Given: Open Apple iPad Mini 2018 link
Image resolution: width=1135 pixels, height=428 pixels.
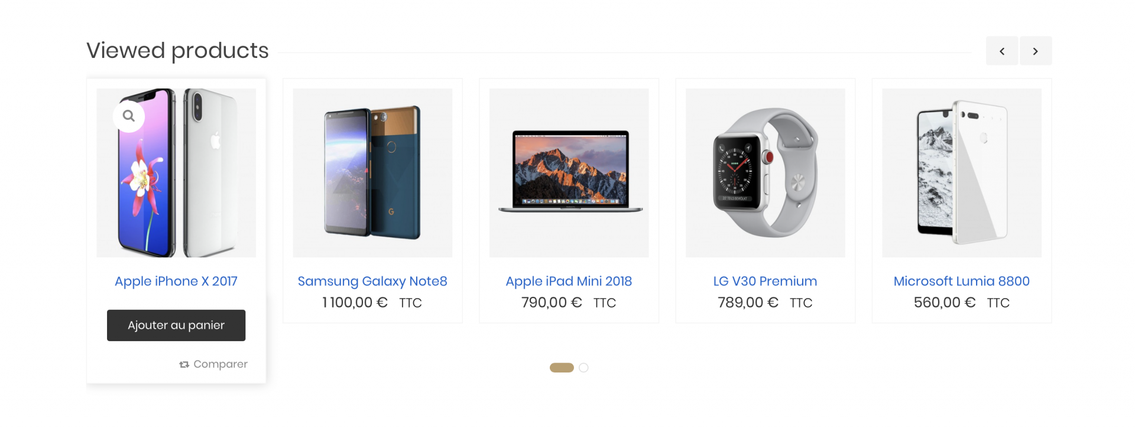Looking at the screenshot, I should point(569,281).
